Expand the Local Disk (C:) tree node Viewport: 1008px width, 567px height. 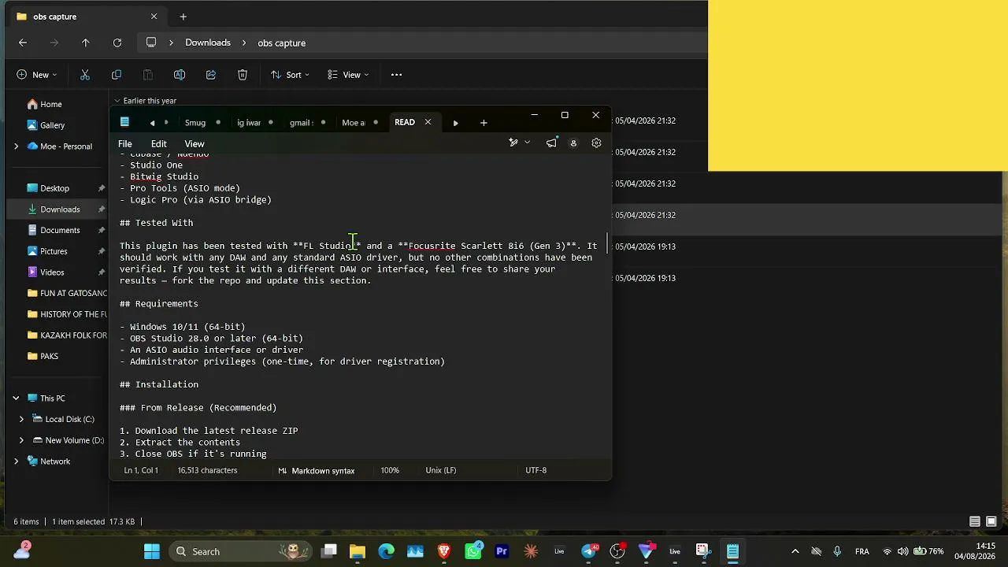pos(21,420)
